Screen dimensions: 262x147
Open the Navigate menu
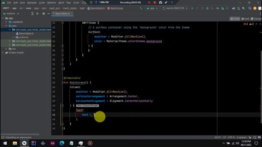tap(32, 3)
